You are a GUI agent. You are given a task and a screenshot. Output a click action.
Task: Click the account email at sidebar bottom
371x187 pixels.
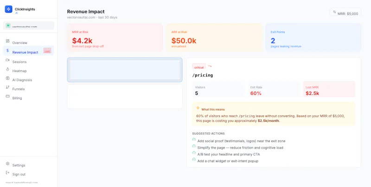pyautogui.click(x=21, y=183)
